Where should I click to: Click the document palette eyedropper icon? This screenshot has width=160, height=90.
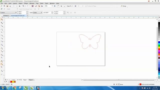tap(6, 82)
